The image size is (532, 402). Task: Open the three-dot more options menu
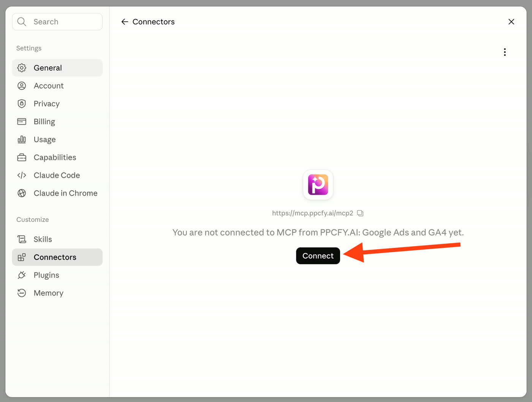pyautogui.click(x=505, y=52)
